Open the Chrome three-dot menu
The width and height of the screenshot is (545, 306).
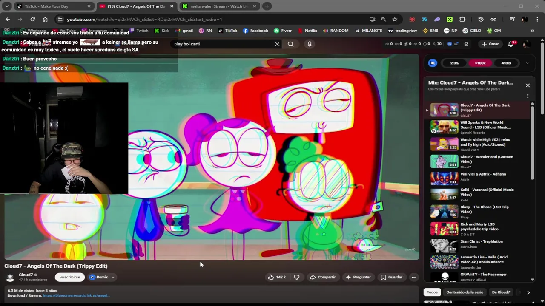tap(537, 19)
